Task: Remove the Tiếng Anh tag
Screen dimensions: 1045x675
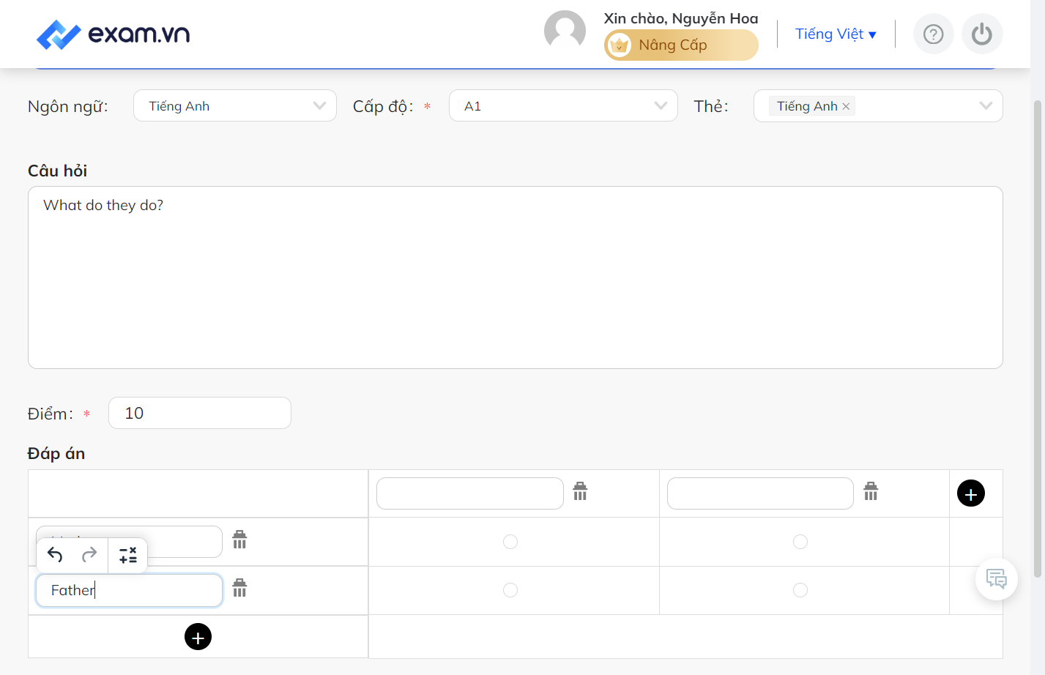Action: coord(846,106)
